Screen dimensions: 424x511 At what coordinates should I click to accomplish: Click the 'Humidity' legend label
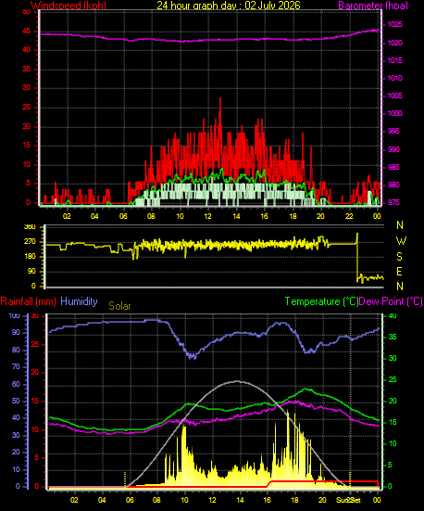pyautogui.click(x=79, y=301)
